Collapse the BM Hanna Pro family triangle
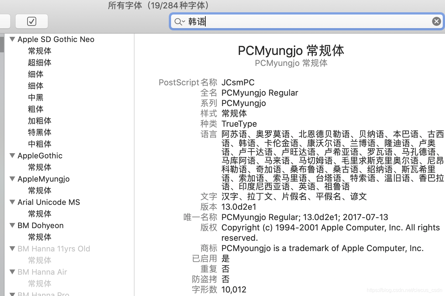 13,294
